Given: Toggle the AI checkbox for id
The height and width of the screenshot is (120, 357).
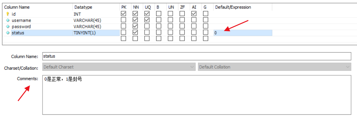Looking at the screenshot, I should [x=194, y=14].
